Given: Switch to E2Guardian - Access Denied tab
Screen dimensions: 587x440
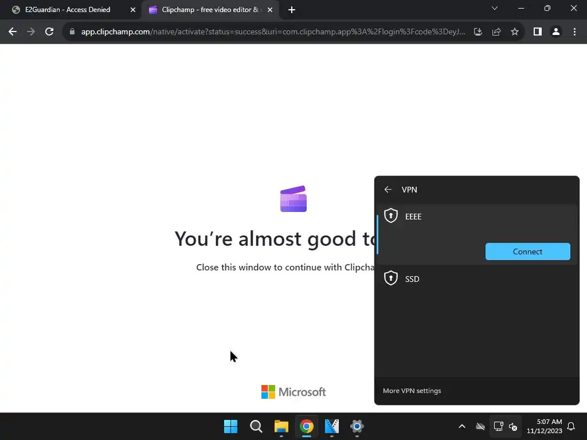Looking at the screenshot, I should (68, 10).
